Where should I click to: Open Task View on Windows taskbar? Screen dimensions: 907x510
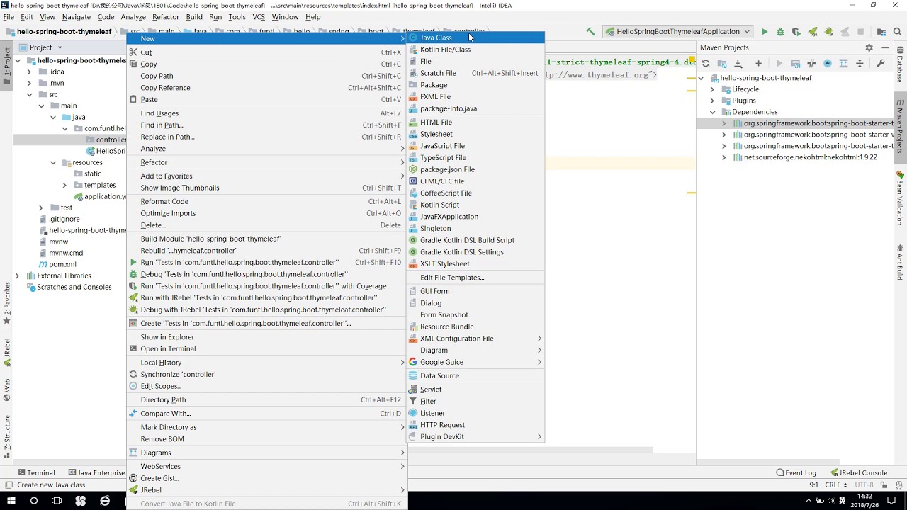click(x=57, y=501)
